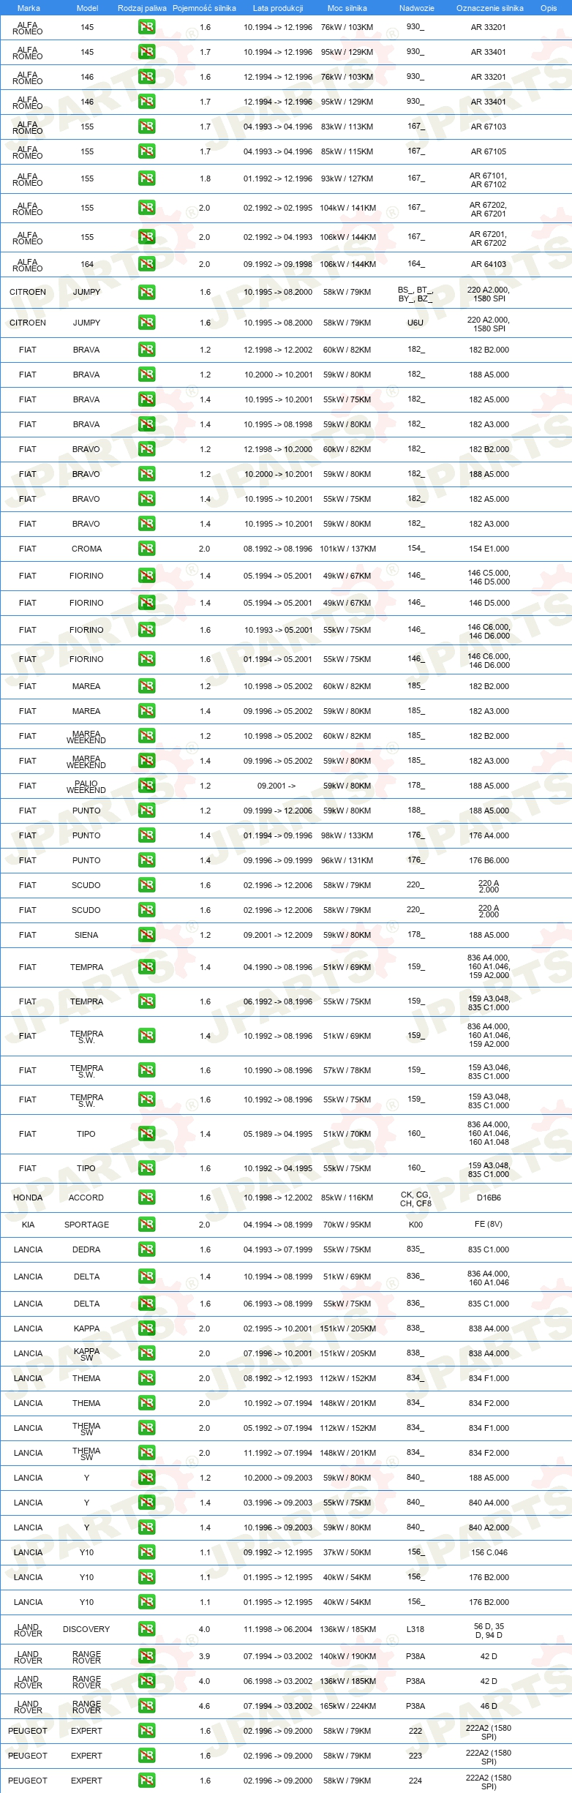Select the HONDA brand cell
The height and width of the screenshot is (1793, 572).
tap(28, 1198)
